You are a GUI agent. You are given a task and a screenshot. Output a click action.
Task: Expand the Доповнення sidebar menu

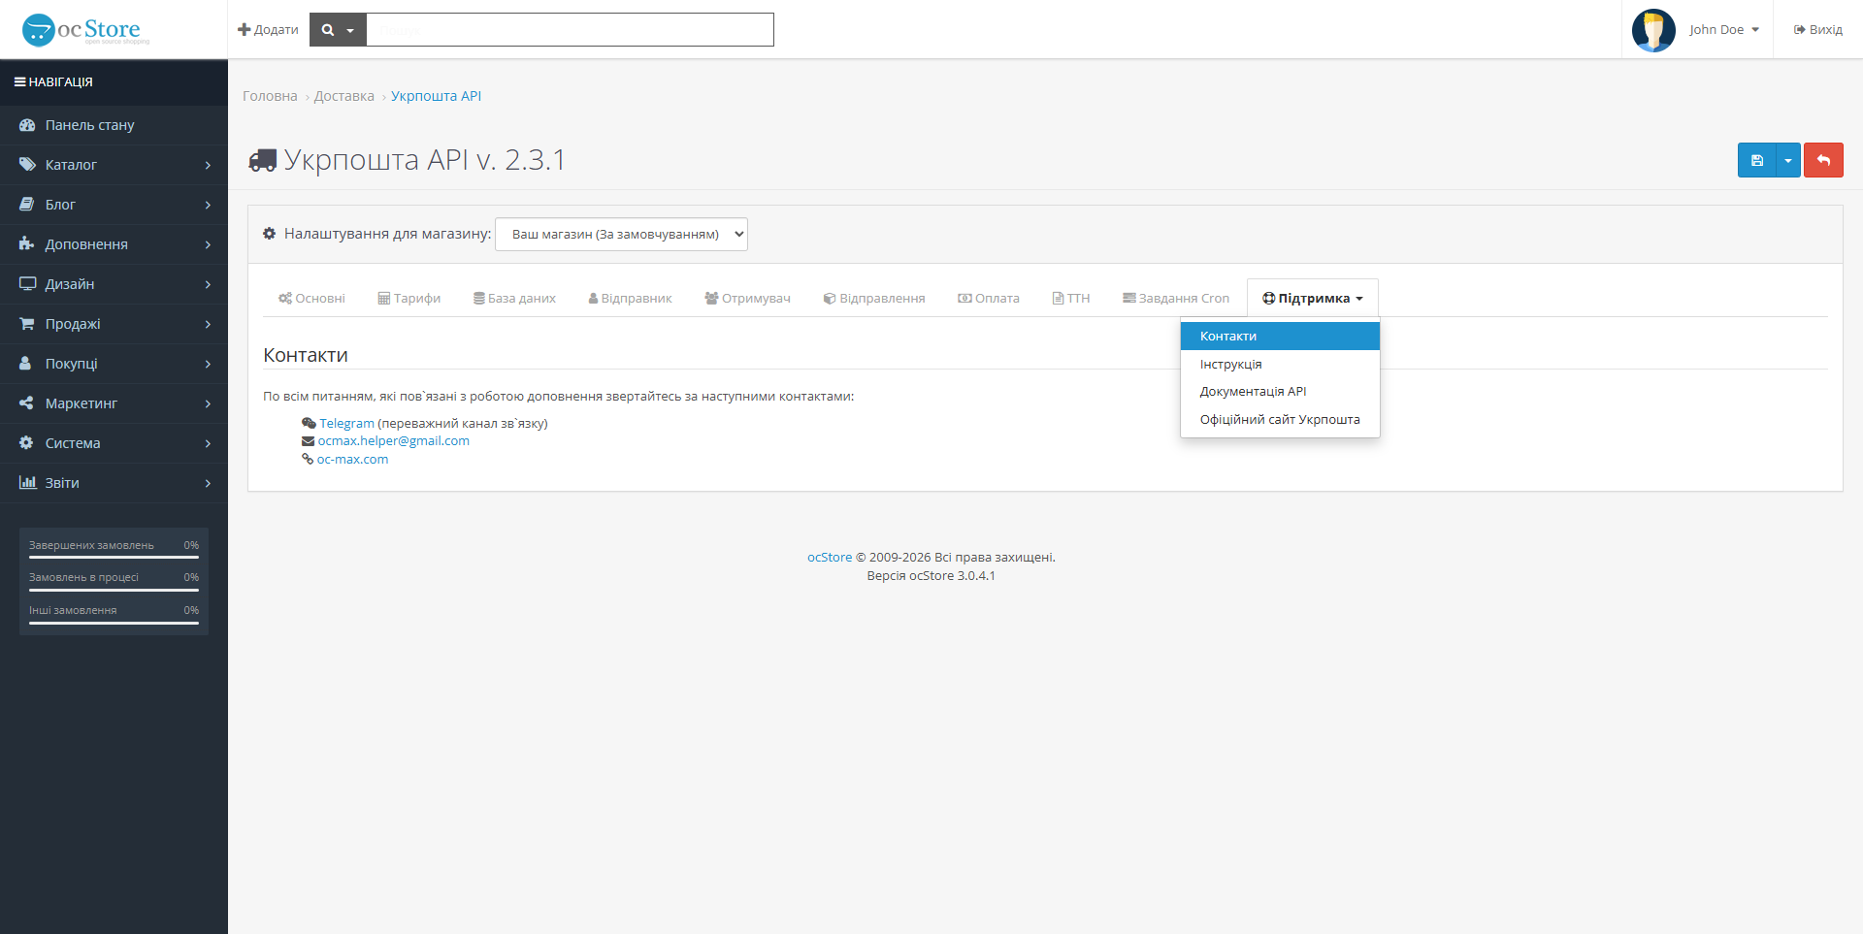pos(114,244)
